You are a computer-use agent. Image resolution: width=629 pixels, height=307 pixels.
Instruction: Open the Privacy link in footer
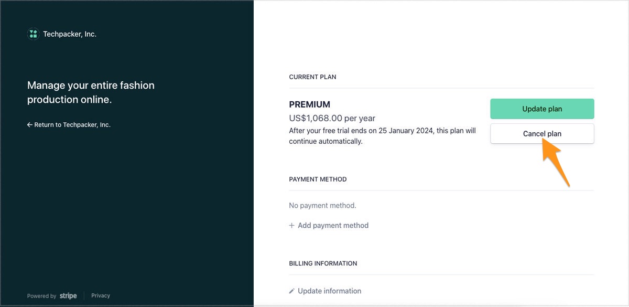101,295
